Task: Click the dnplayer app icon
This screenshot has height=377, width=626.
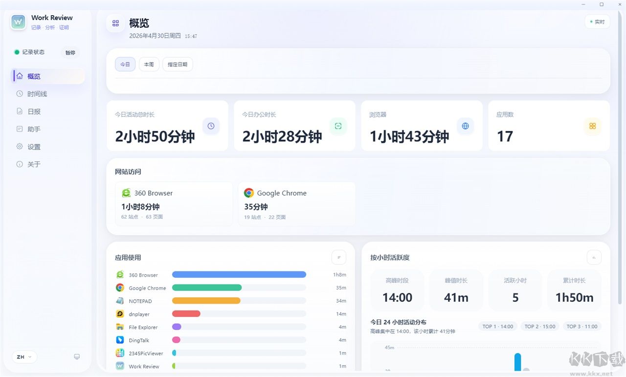Action: [120, 314]
